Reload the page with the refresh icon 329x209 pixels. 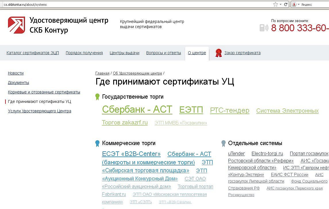point(286,4)
